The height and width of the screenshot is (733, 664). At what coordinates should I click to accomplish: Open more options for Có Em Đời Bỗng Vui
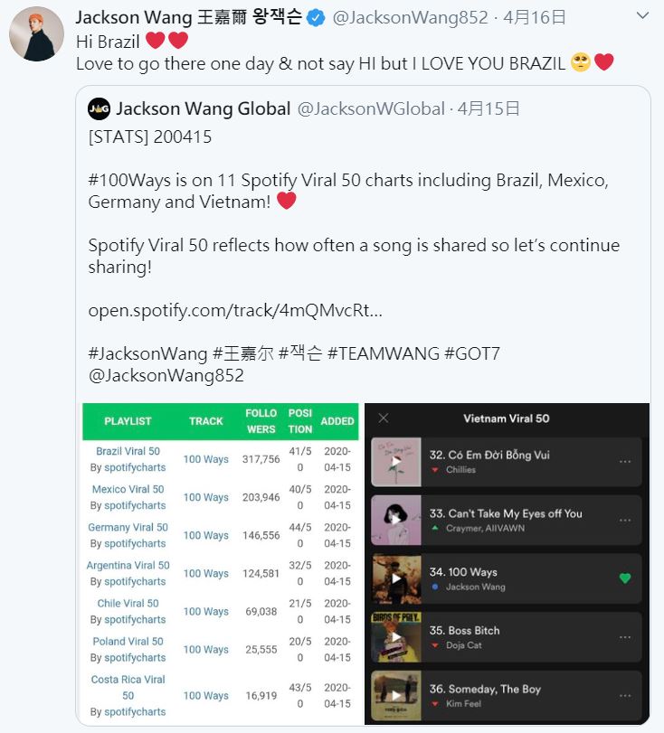click(x=625, y=461)
